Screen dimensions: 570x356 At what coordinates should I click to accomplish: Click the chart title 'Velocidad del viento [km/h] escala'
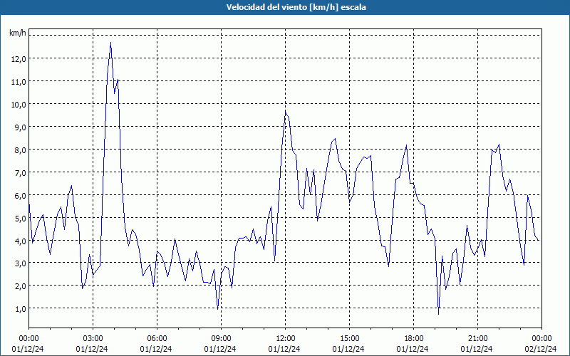click(296, 7)
